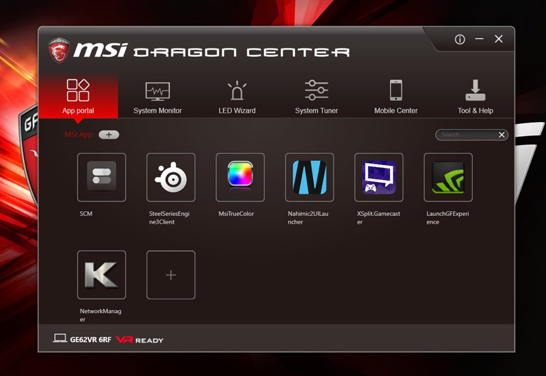The image size is (546, 376).
Task: Click the VR Ready badge
Action: (139, 340)
